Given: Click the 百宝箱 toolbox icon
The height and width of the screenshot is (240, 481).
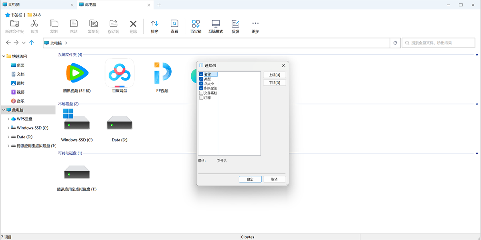Looking at the screenshot, I should tap(196, 24).
